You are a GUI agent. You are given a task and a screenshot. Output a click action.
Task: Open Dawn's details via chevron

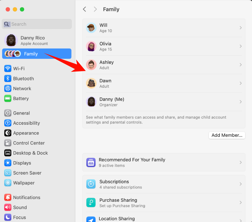pyautogui.click(x=240, y=83)
